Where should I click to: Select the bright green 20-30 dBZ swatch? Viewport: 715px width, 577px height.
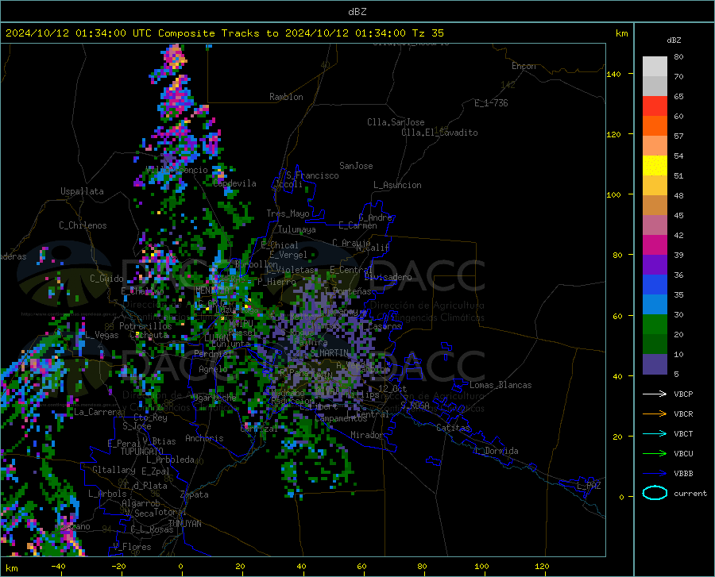[x=655, y=325]
